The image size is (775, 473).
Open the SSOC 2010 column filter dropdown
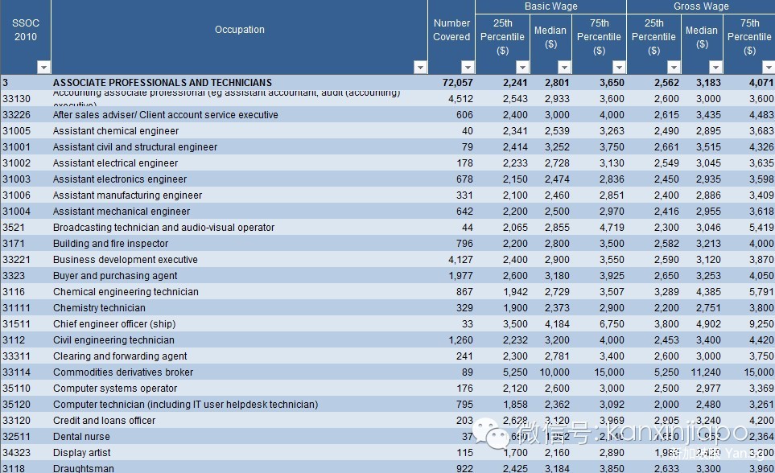click(x=43, y=68)
